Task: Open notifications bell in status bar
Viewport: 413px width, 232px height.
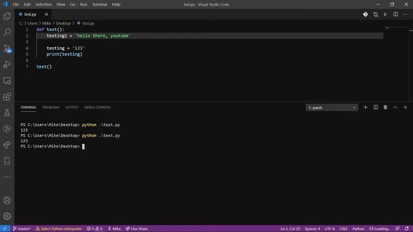Action: tap(407, 229)
